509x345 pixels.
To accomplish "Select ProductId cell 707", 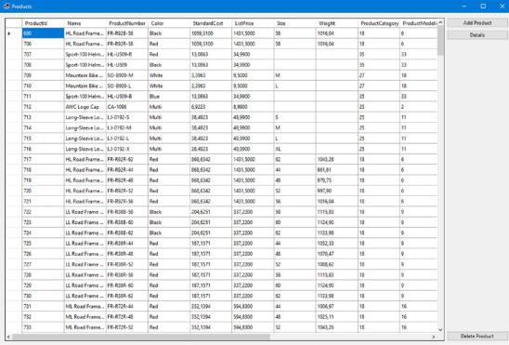I will (x=43, y=54).
